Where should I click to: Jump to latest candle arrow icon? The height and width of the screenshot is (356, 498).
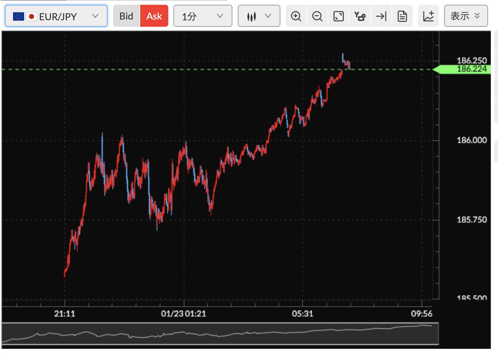pyautogui.click(x=381, y=16)
